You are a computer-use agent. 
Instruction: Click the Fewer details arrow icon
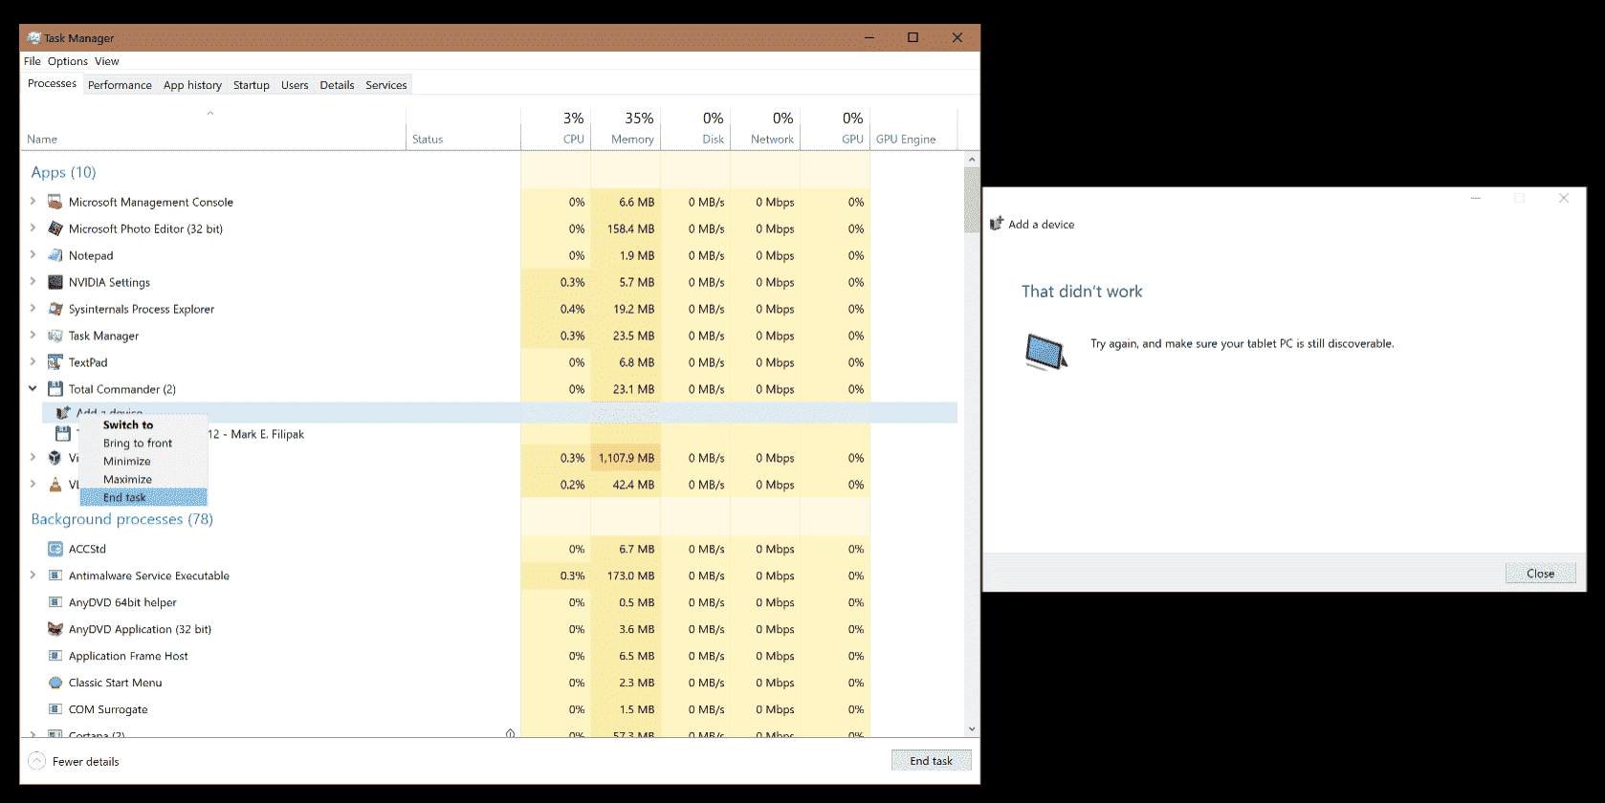pyautogui.click(x=36, y=761)
